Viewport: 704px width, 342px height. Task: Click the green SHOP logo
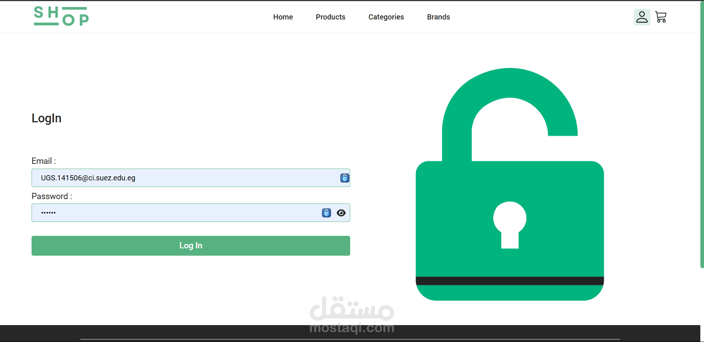point(61,17)
